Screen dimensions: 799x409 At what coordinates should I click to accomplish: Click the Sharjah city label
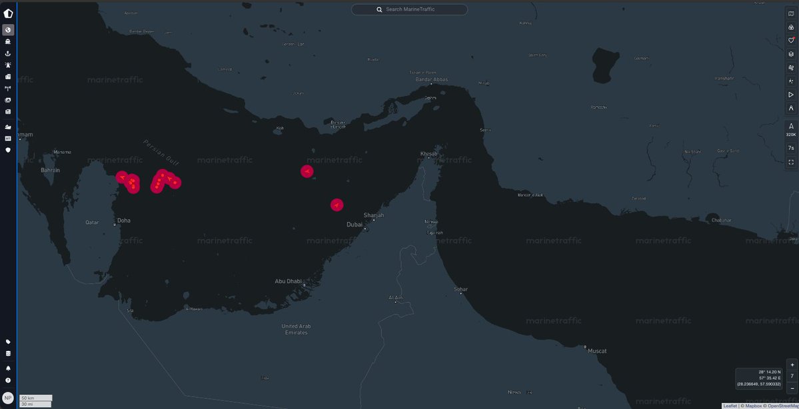[x=374, y=215]
